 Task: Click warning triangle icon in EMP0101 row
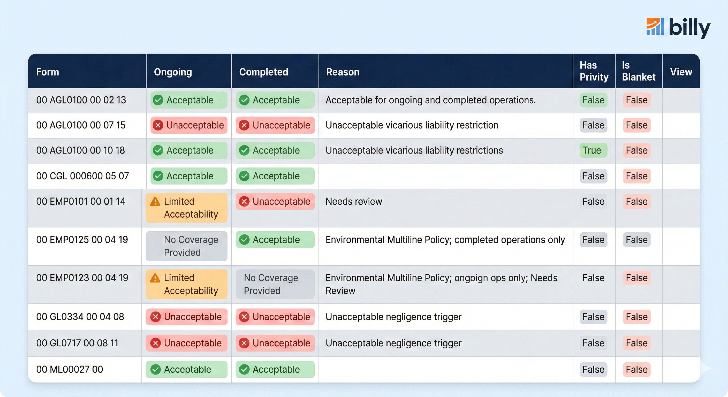pos(155,201)
